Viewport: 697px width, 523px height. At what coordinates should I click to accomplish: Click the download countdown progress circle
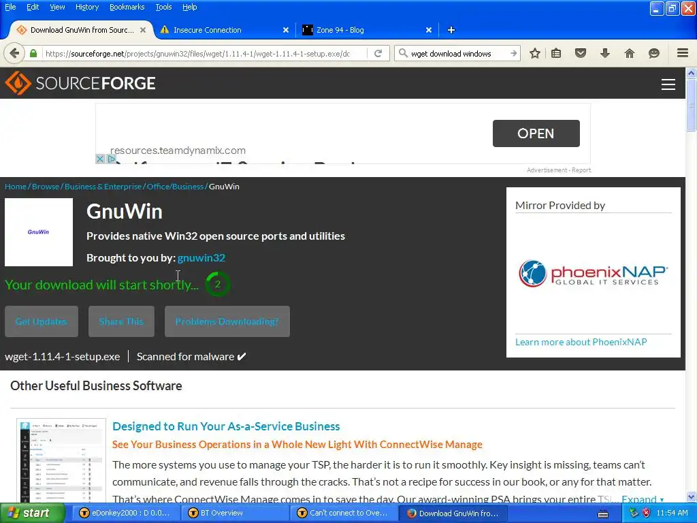point(217,284)
